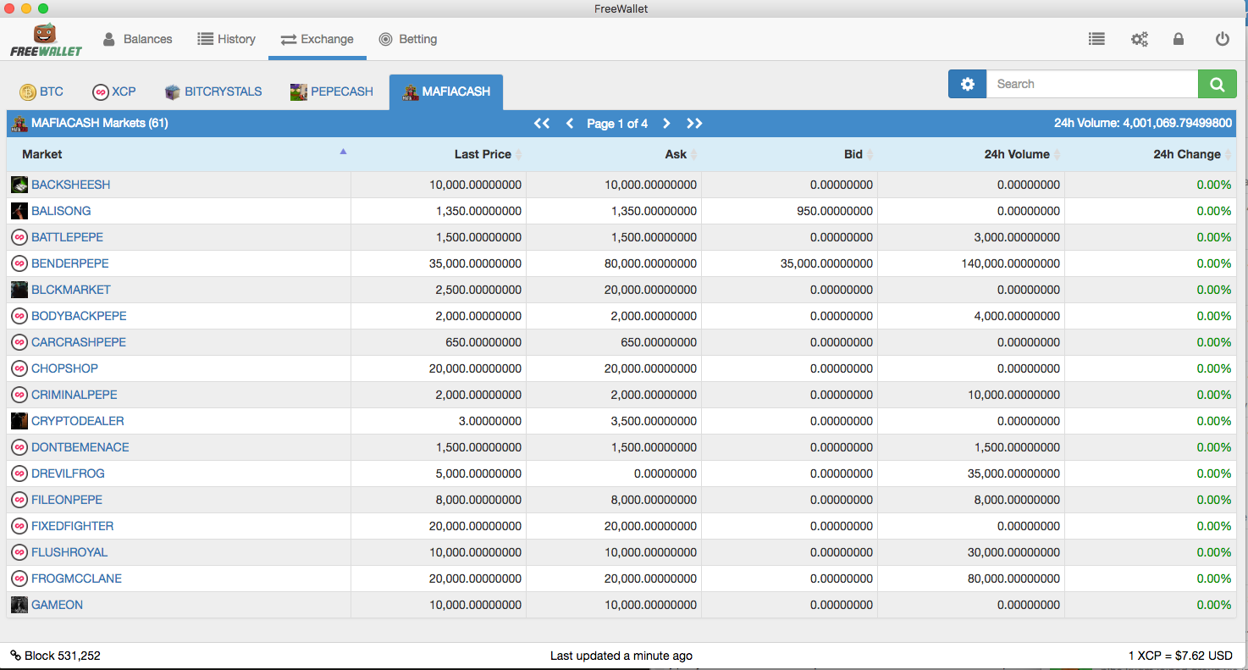Open the DONTBEMENACE market link

point(80,447)
